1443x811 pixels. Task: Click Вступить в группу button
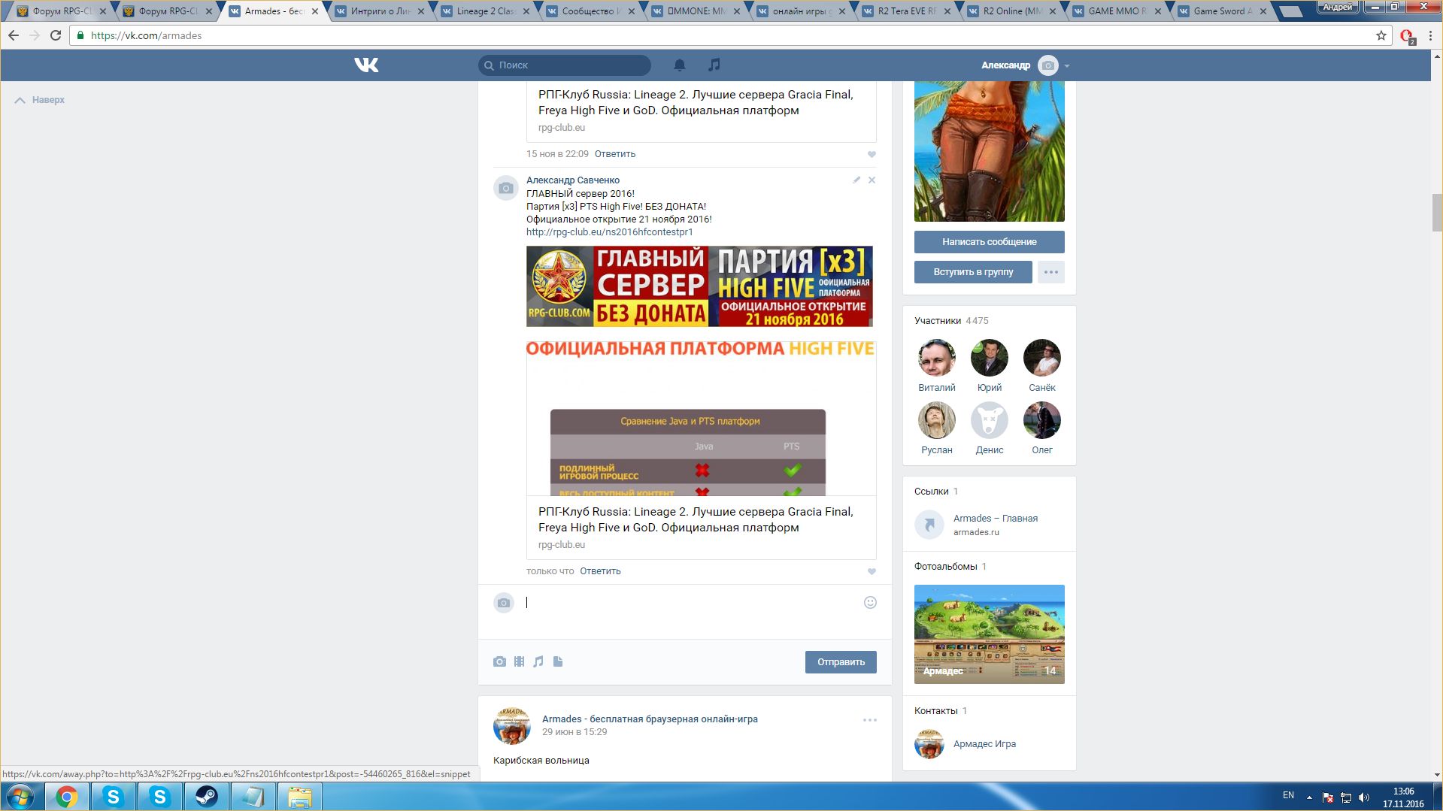point(973,272)
